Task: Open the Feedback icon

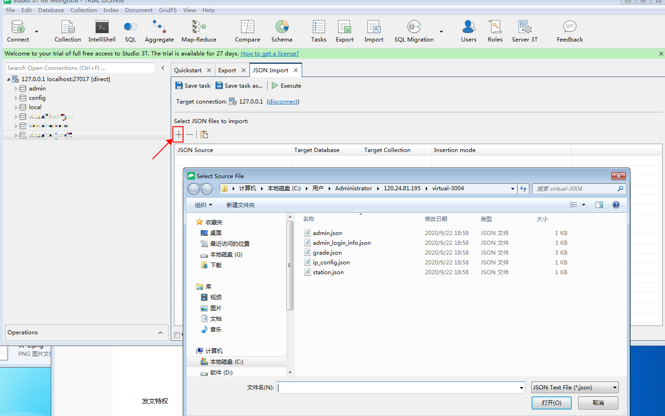Action: tap(570, 31)
